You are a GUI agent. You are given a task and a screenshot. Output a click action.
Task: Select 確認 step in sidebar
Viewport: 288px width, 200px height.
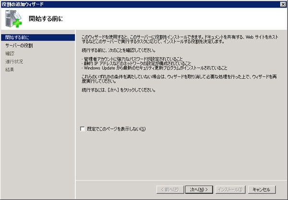click(x=10, y=54)
